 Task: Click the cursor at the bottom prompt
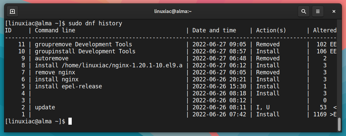(x=70, y=121)
